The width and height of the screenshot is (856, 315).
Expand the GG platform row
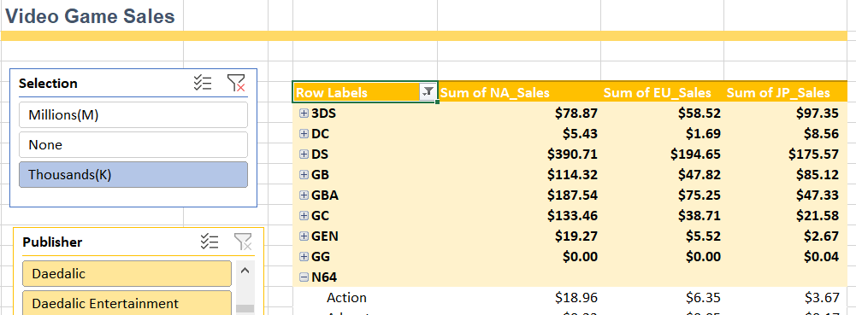(304, 257)
